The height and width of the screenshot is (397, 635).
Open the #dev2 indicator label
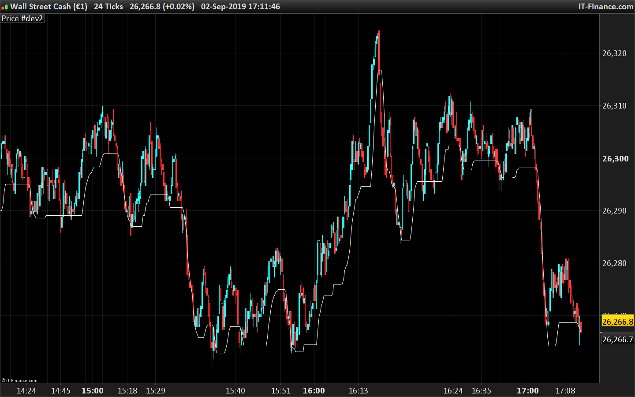[32, 19]
